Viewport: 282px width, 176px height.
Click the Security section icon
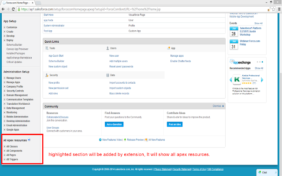click(47, 75)
